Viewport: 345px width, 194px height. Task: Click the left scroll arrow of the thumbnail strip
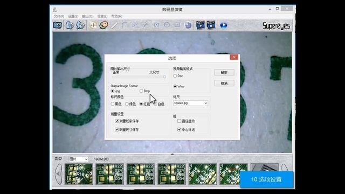pyautogui.click(x=59, y=174)
